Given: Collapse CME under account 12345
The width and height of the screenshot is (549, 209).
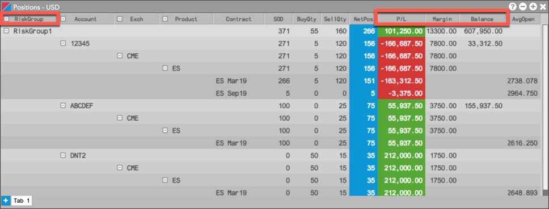Looking at the screenshot, I should pyautogui.click(x=120, y=56).
